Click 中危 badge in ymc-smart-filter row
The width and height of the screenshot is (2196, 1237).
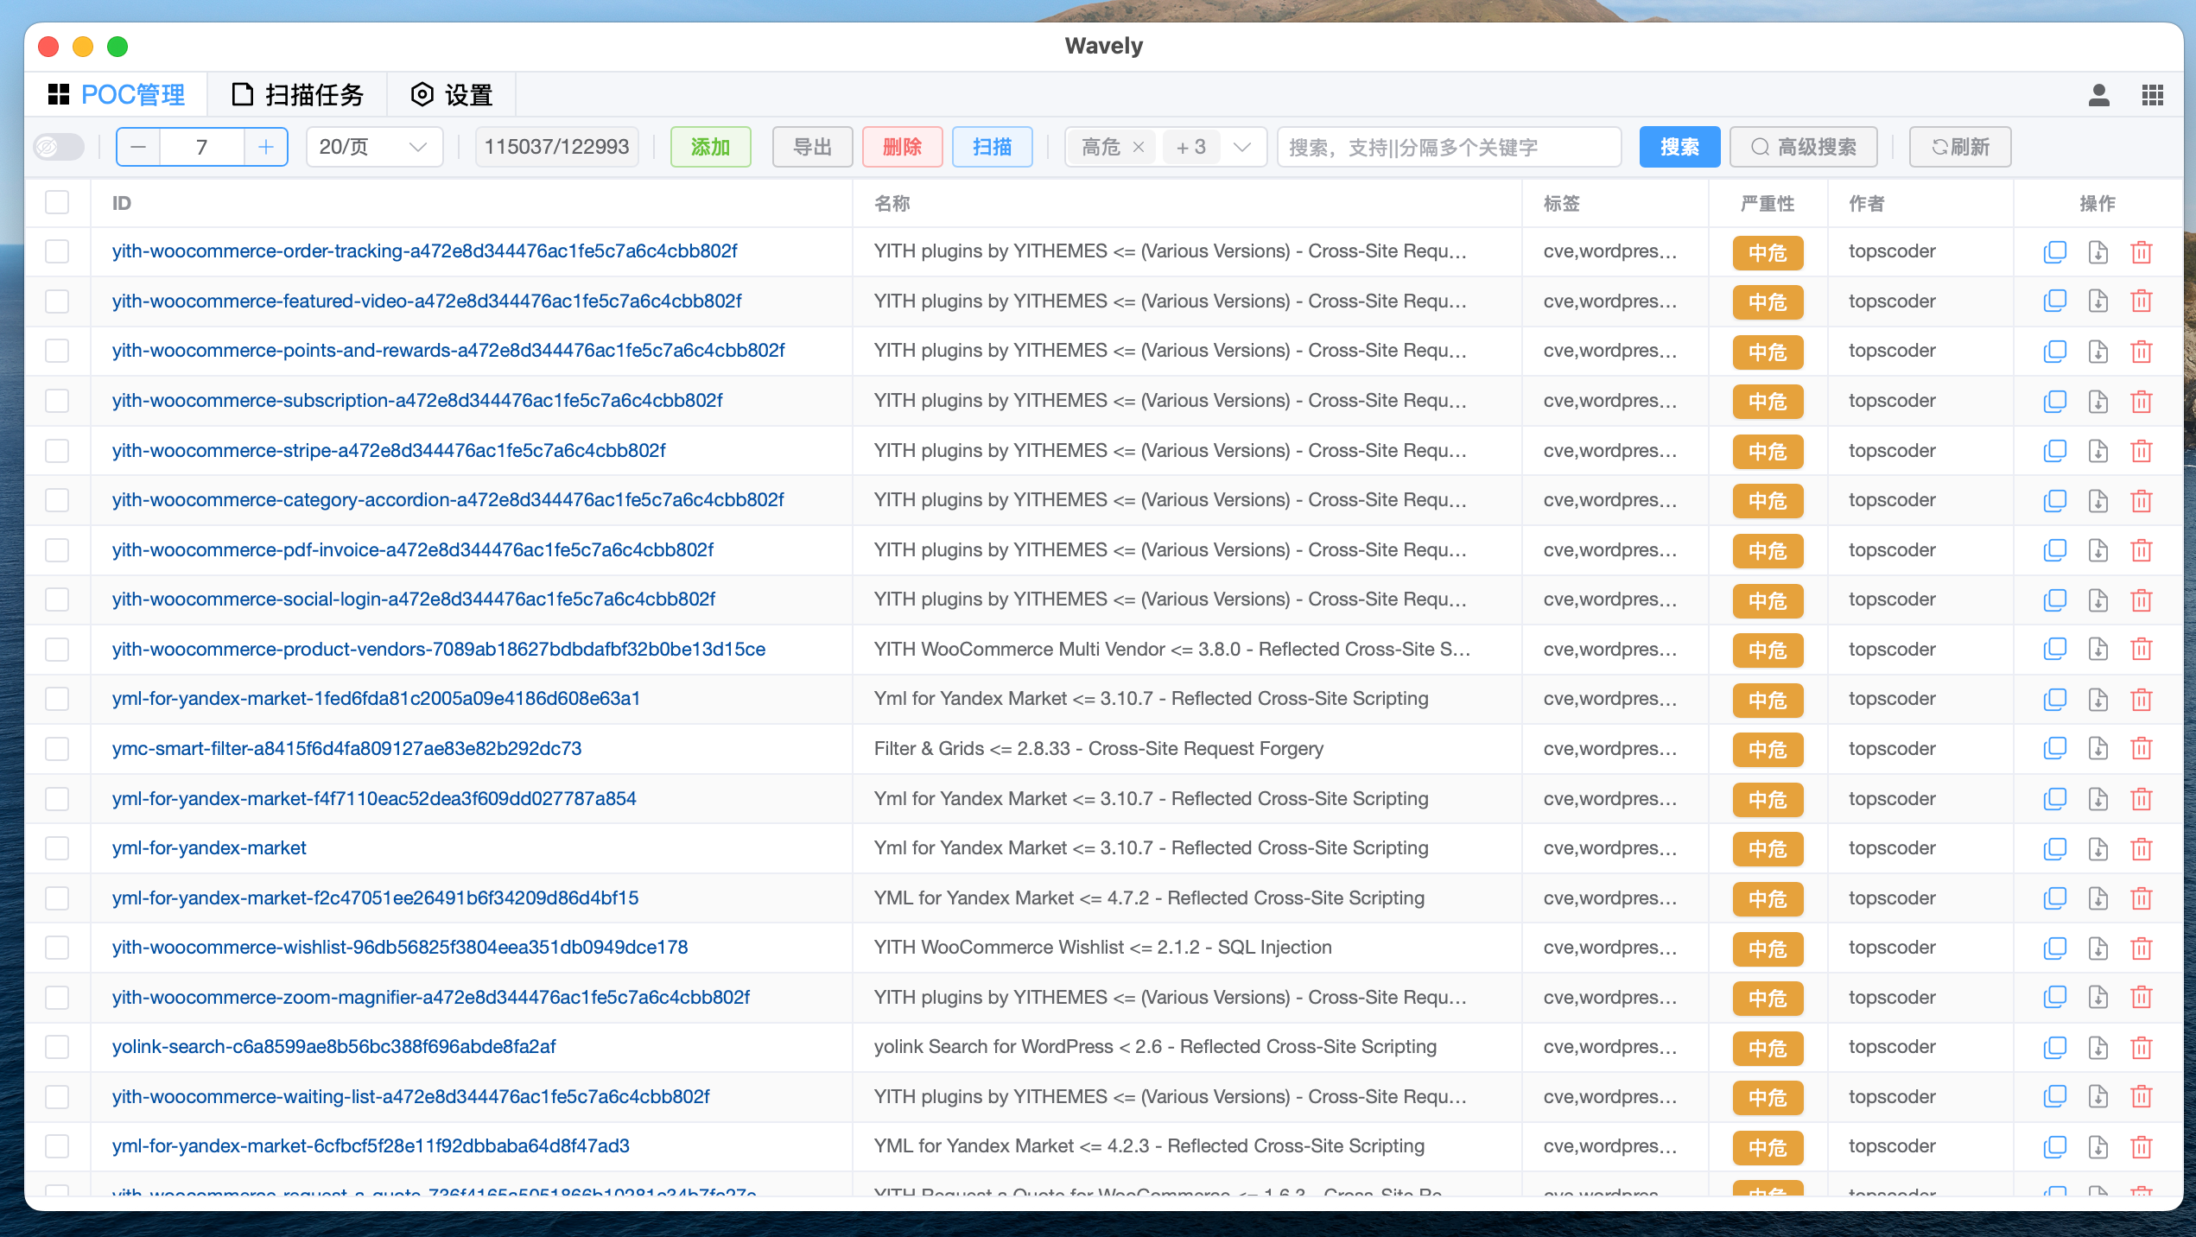point(1768,749)
